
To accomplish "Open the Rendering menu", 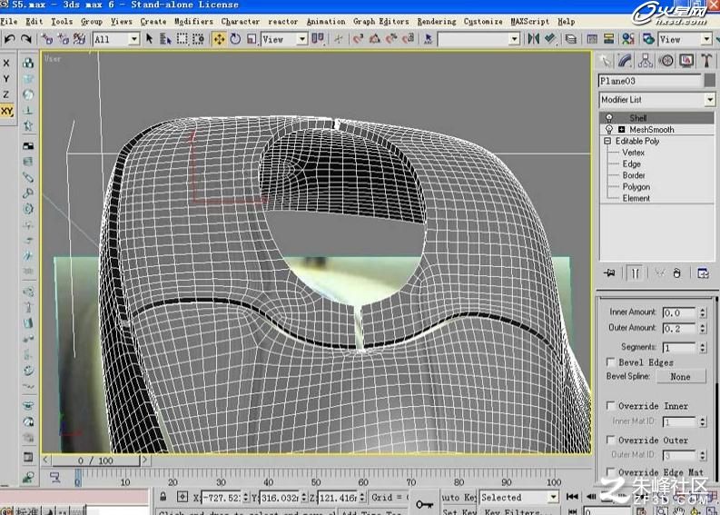I will point(436,21).
